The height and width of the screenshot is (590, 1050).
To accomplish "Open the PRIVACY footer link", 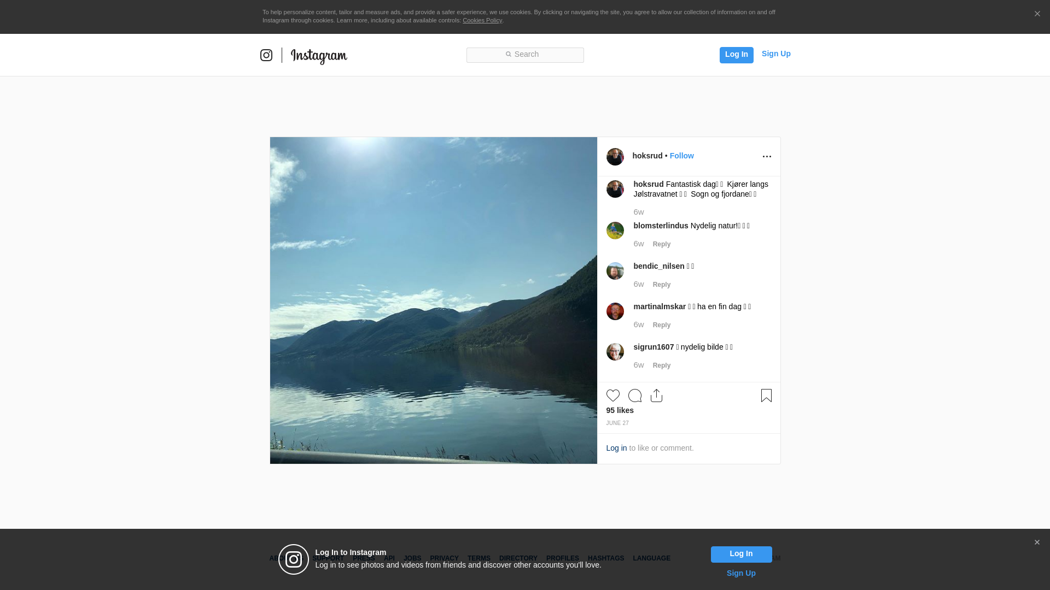I will click(444, 558).
